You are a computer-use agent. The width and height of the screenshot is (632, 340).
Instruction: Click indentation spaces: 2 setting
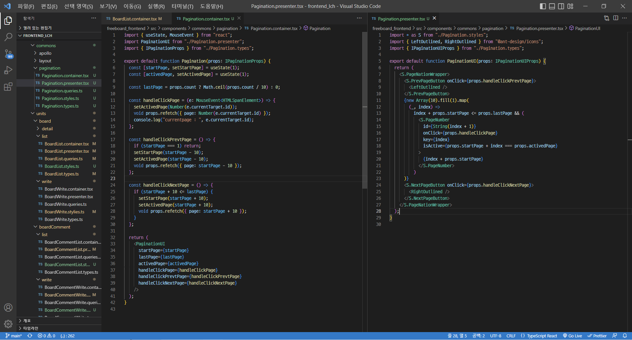pyautogui.click(x=479, y=336)
